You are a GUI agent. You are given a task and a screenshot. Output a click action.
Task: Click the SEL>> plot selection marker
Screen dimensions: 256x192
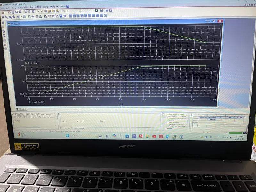(23, 94)
